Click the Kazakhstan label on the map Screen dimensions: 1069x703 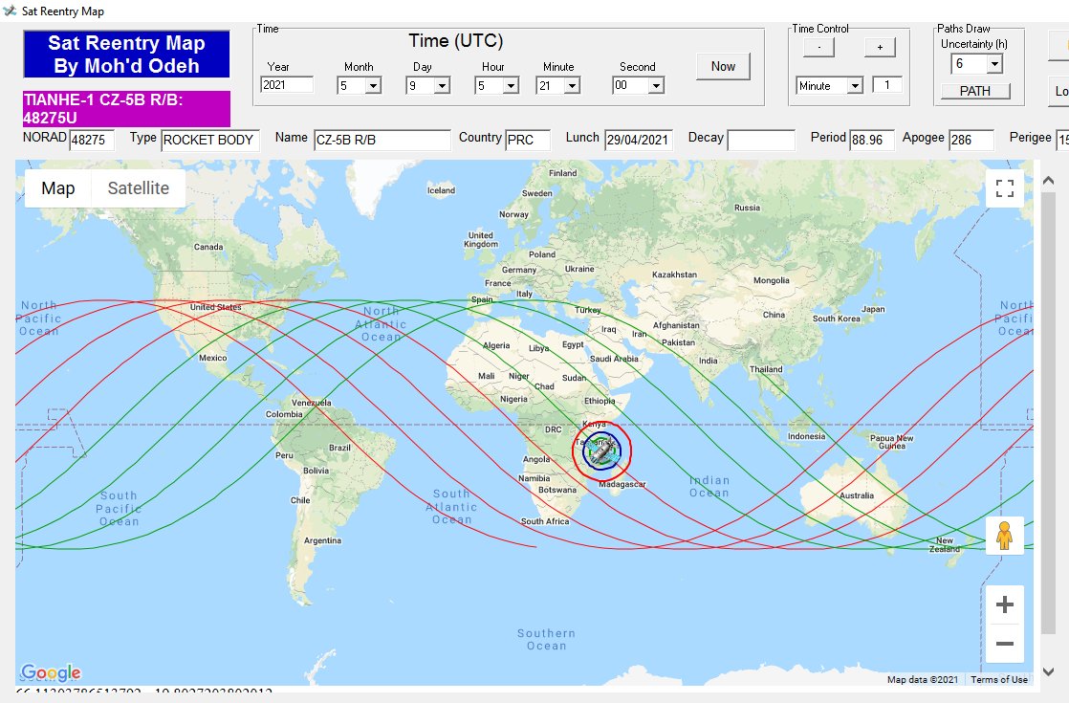(674, 275)
